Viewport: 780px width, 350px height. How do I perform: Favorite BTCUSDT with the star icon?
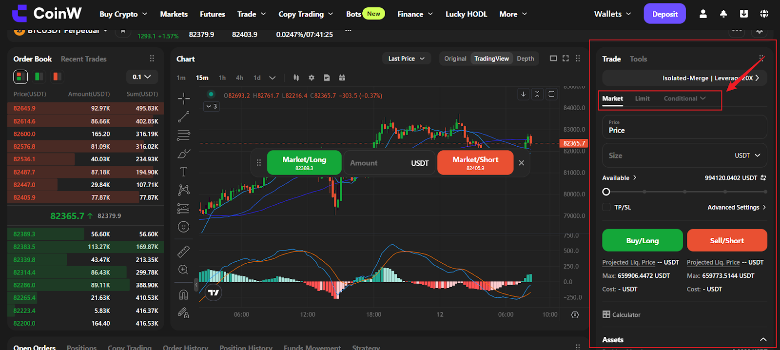[123, 31]
